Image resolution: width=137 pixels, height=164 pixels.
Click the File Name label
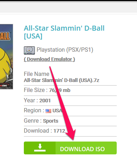(x=37, y=74)
